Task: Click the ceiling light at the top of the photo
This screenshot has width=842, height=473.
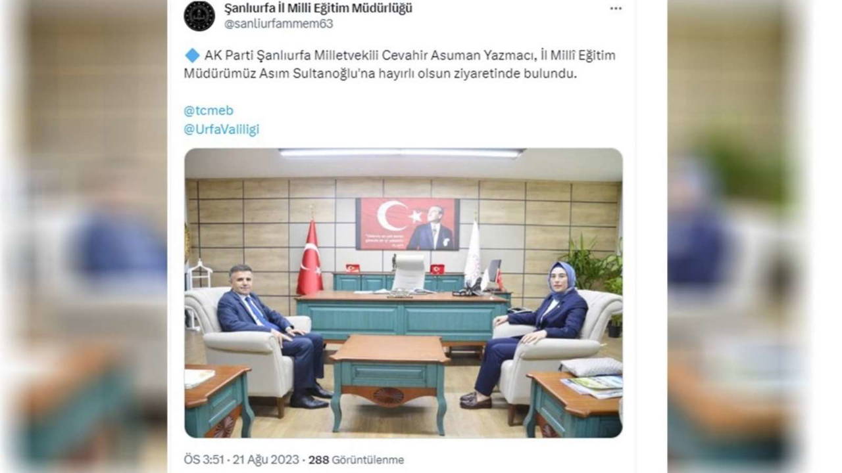Action: pyautogui.click(x=401, y=152)
